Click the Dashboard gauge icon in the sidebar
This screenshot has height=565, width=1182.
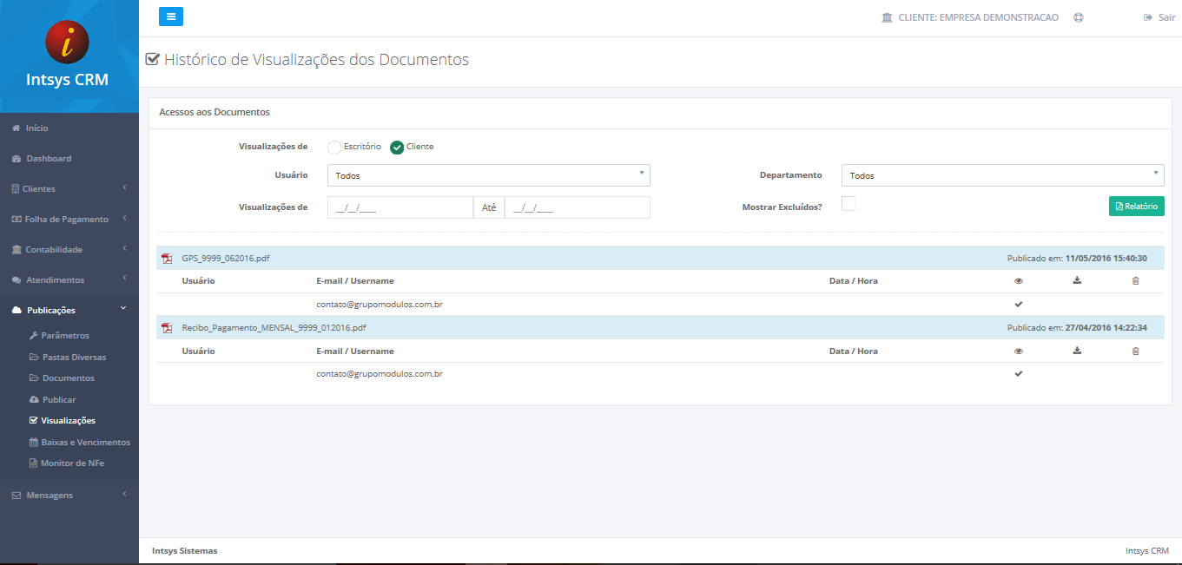coord(17,159)
